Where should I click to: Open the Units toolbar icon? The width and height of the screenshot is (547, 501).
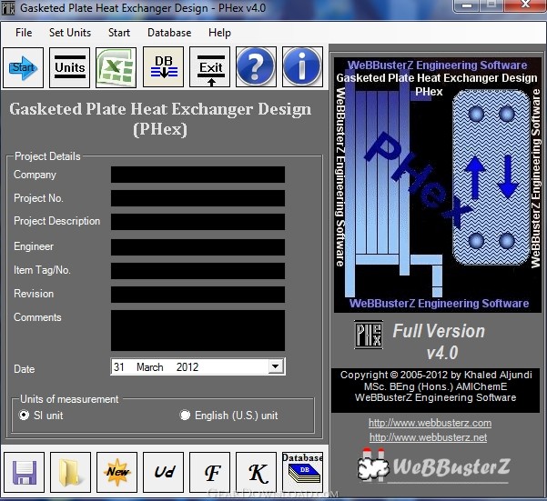[70, 67]
